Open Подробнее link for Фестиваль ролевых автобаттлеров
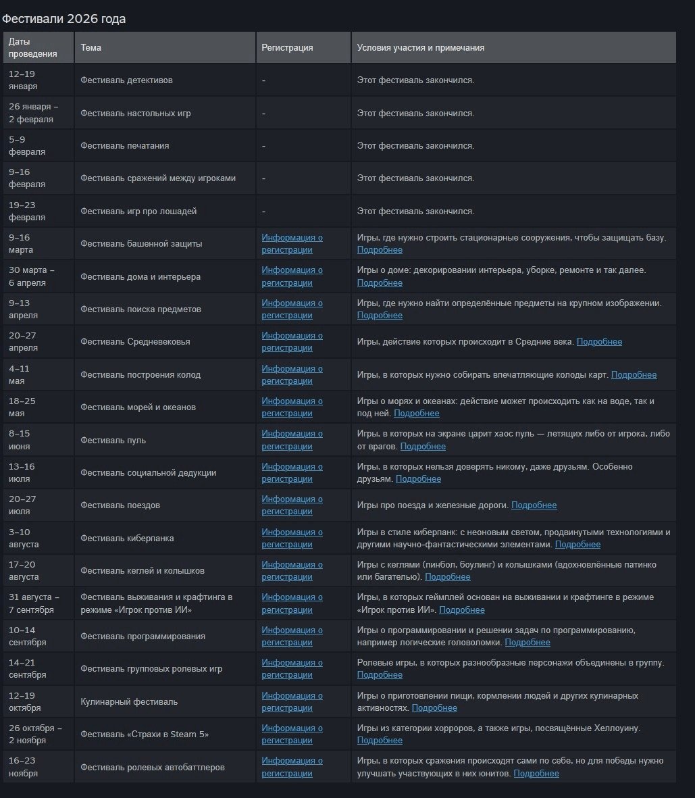This screenshot has height=798, width=695. (536, 773)
